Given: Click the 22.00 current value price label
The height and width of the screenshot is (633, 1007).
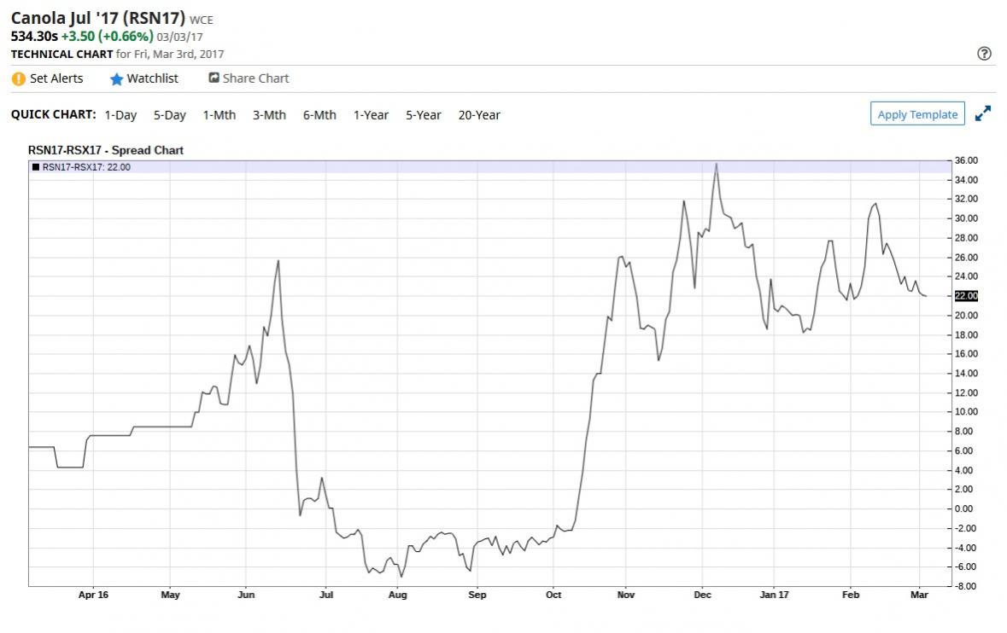Looking at the screenshot, I should [965, 296].
